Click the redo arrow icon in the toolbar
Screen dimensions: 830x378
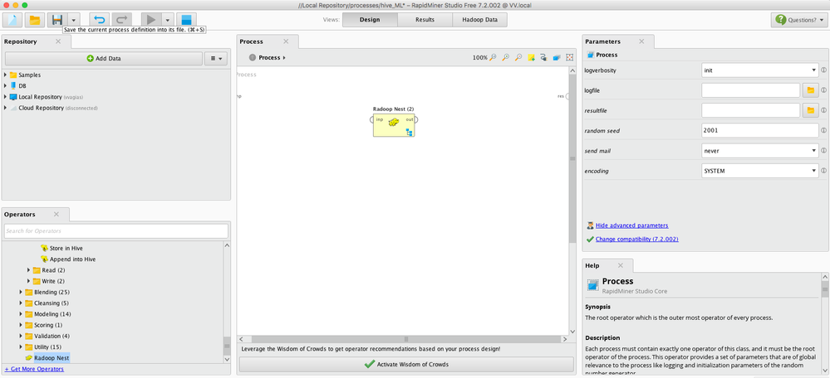[121, 20]
